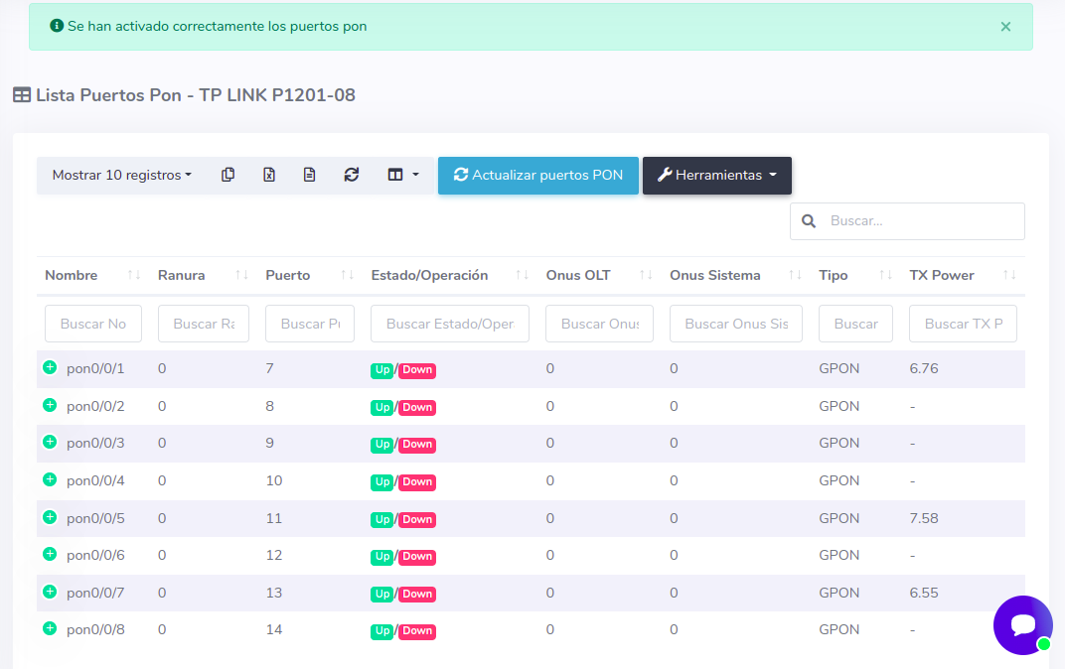Click the Puerto column filter input
The image size is (1065, 669).
point(310,324)
